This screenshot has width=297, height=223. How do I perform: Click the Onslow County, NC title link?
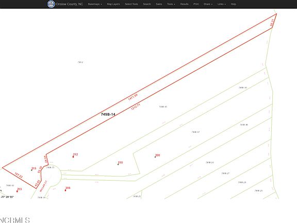(x=69, y=4)
